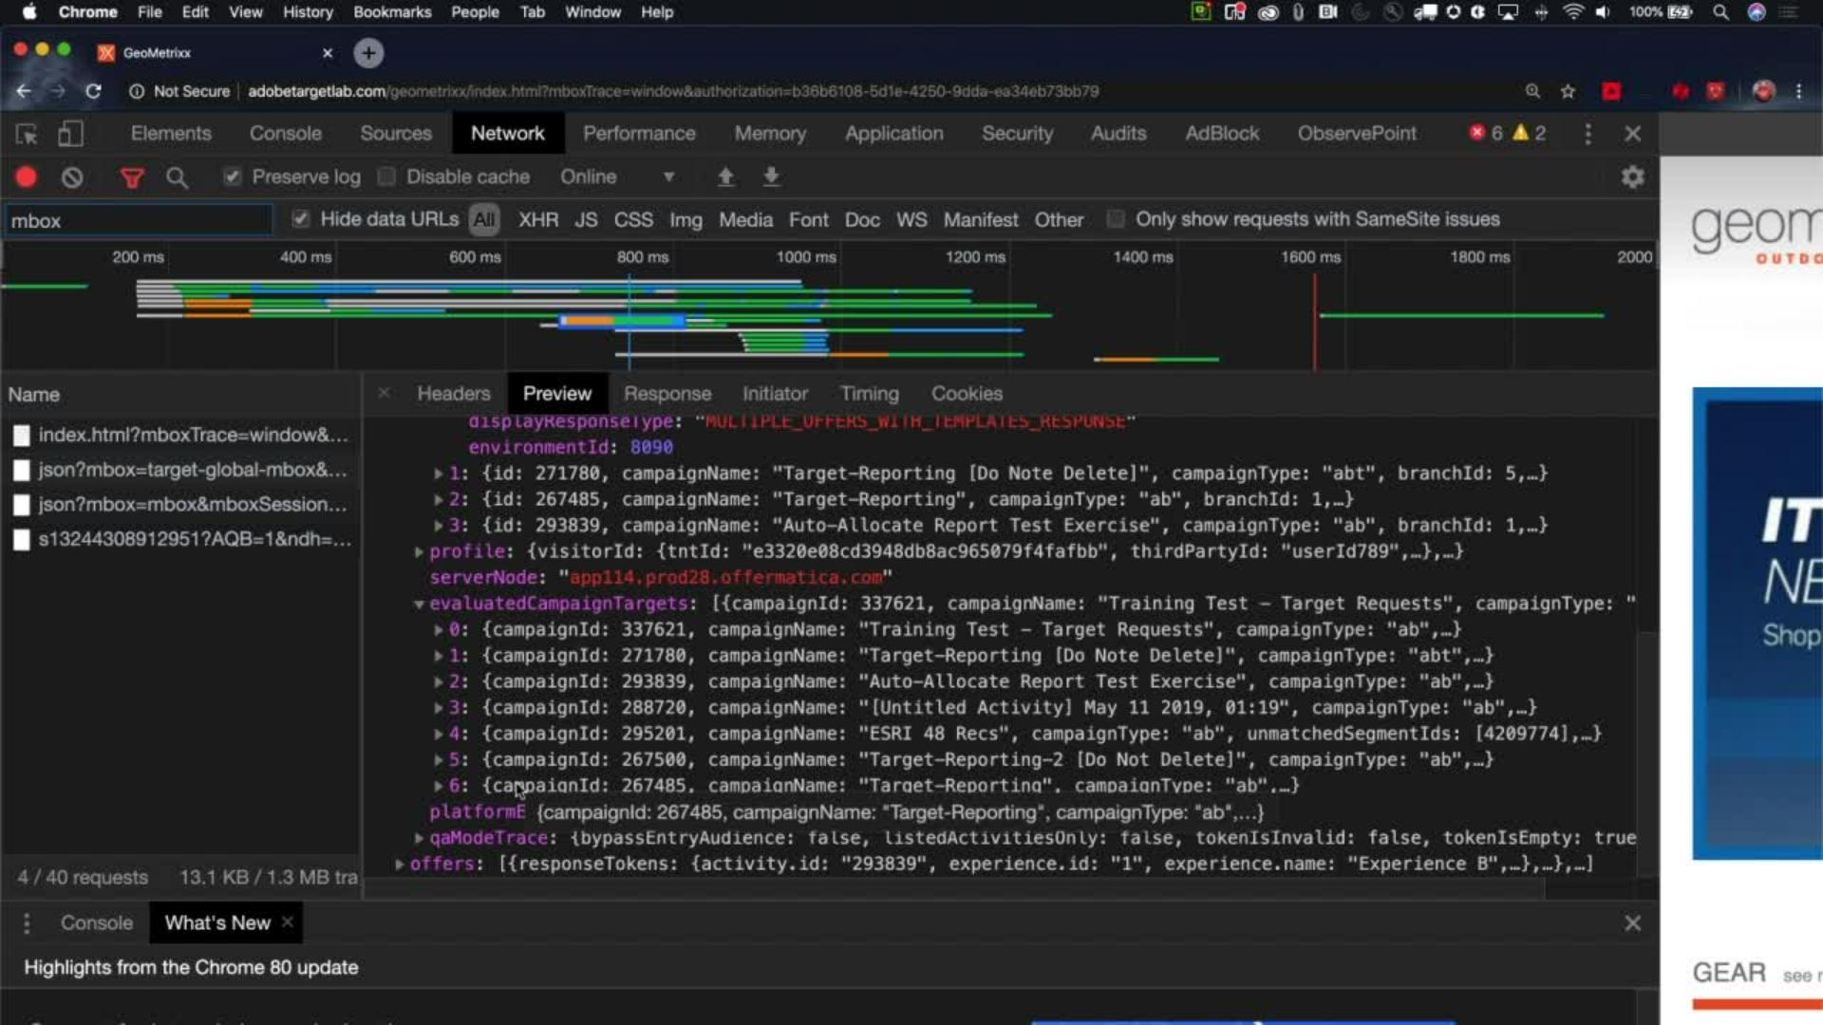Enable Disable cache

(x=386, y=177)
